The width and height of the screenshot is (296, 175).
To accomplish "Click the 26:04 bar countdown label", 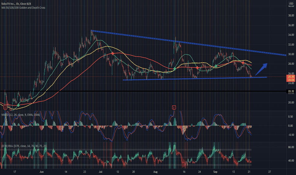I will 291,80.
